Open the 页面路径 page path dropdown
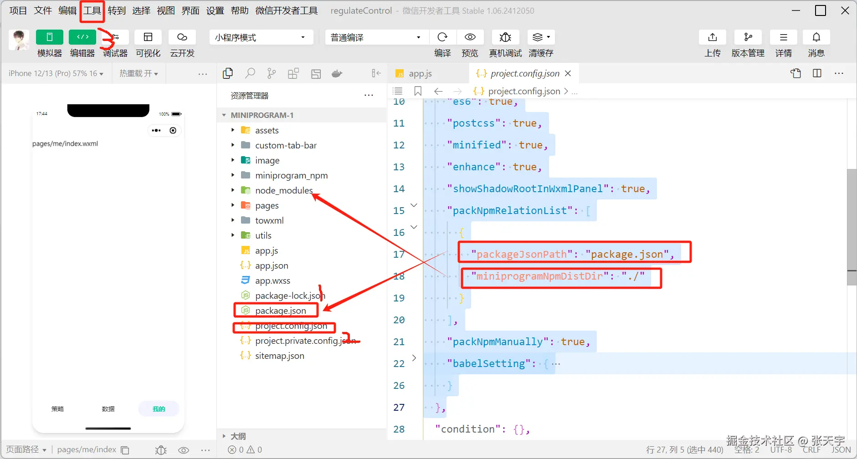Image resolution: width=857 pixels, height=459 pixels. [x=26, y=449]
